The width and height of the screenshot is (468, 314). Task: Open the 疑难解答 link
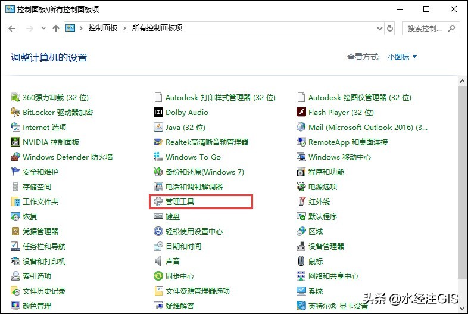click(180, 306)
